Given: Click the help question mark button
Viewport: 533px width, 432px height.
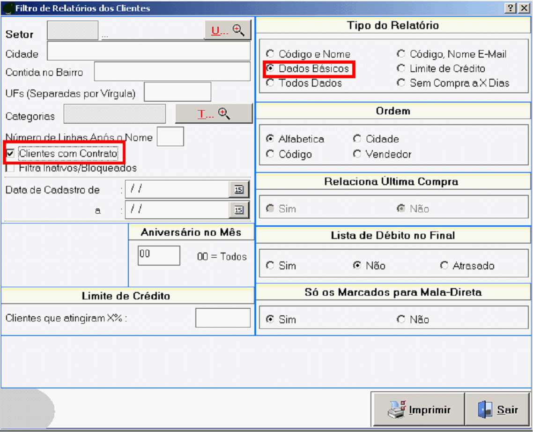Looking at the screenshot, I should [511, 8].
